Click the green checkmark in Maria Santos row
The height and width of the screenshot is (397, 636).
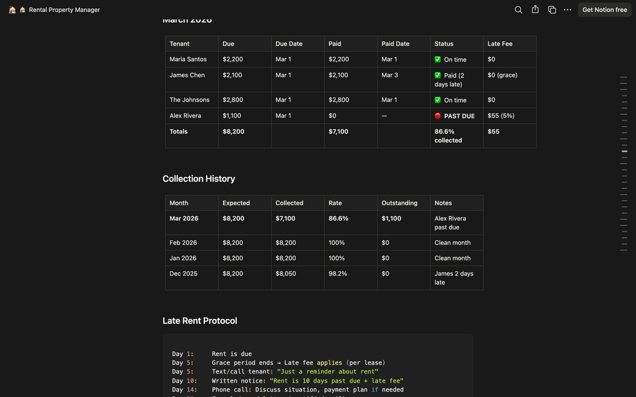pyautogui.click(x=437, y=59)
